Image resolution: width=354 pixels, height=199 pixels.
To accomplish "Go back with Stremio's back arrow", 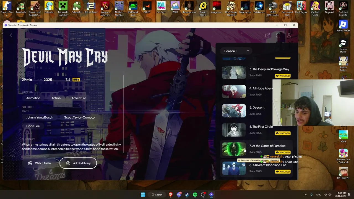I will (x=11, y=35).
